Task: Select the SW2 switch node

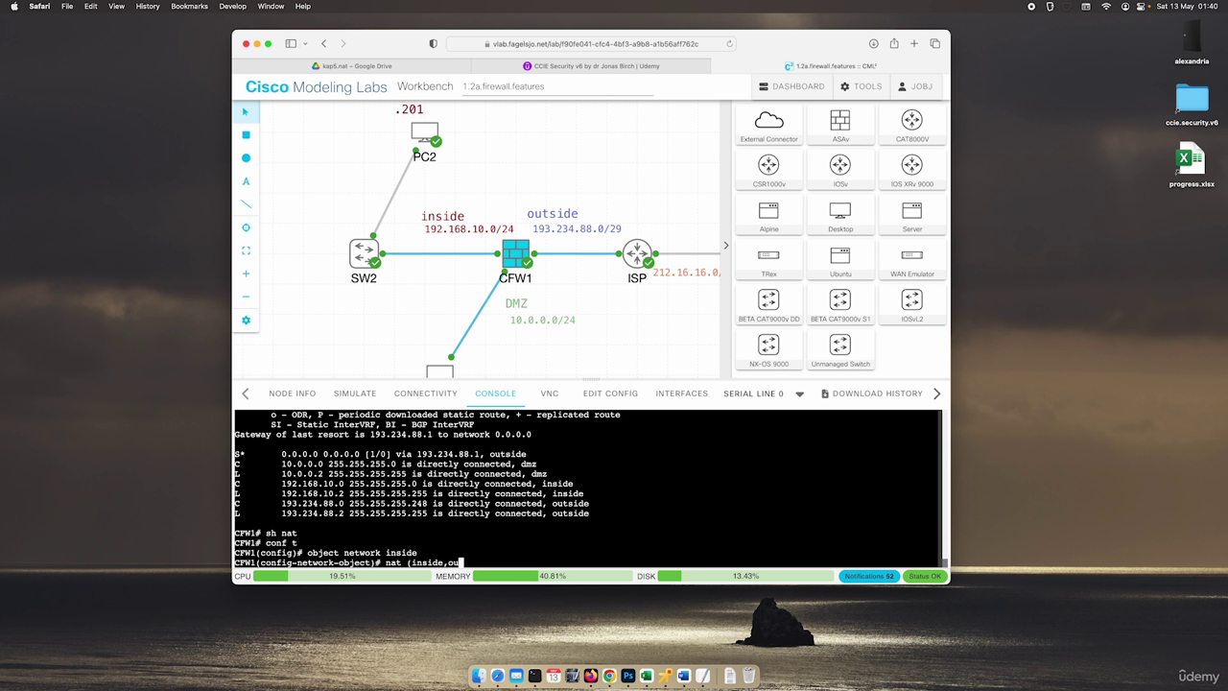Action: click(364, 253)
